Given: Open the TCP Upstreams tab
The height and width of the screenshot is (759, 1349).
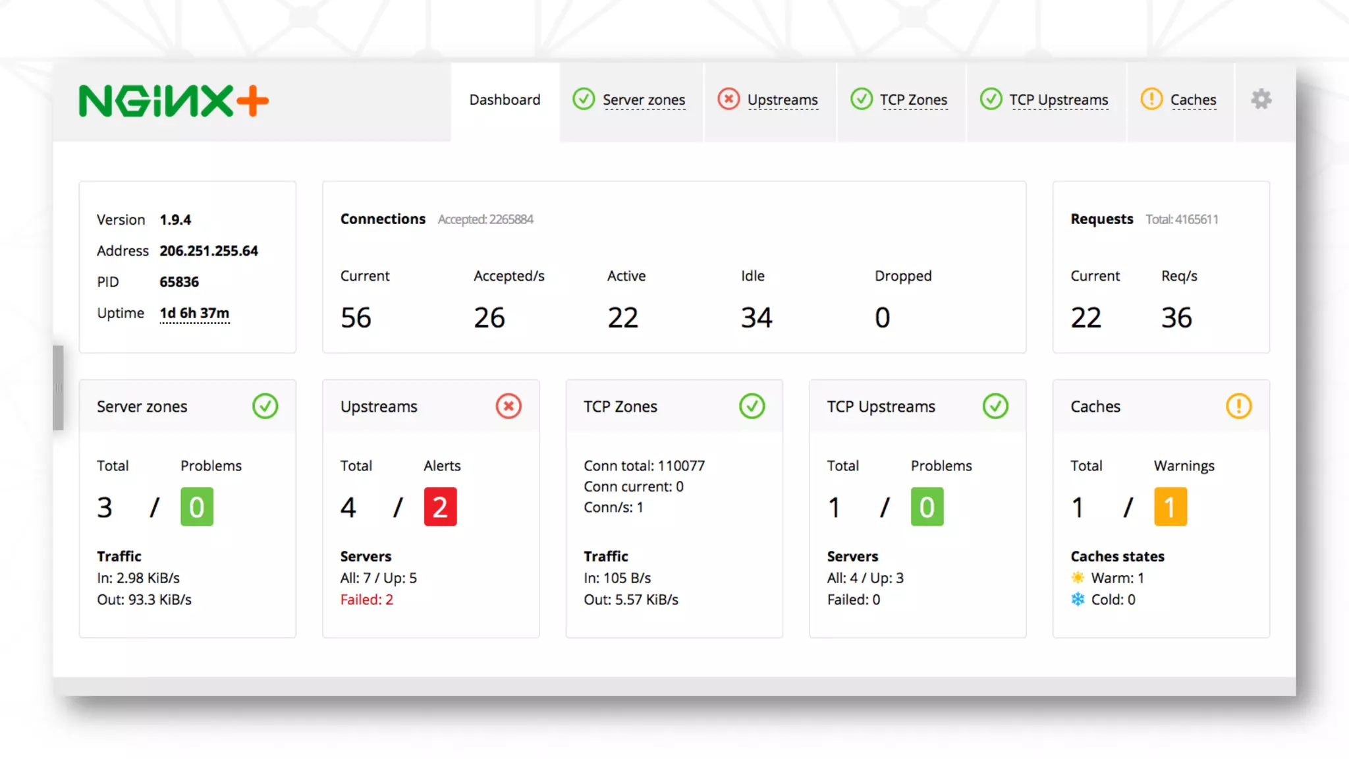Looking at the screenshot, I should [1058, 100].
